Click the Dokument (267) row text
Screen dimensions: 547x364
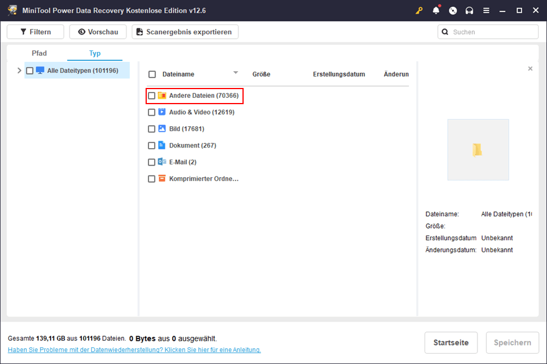(x=193, y=145)
